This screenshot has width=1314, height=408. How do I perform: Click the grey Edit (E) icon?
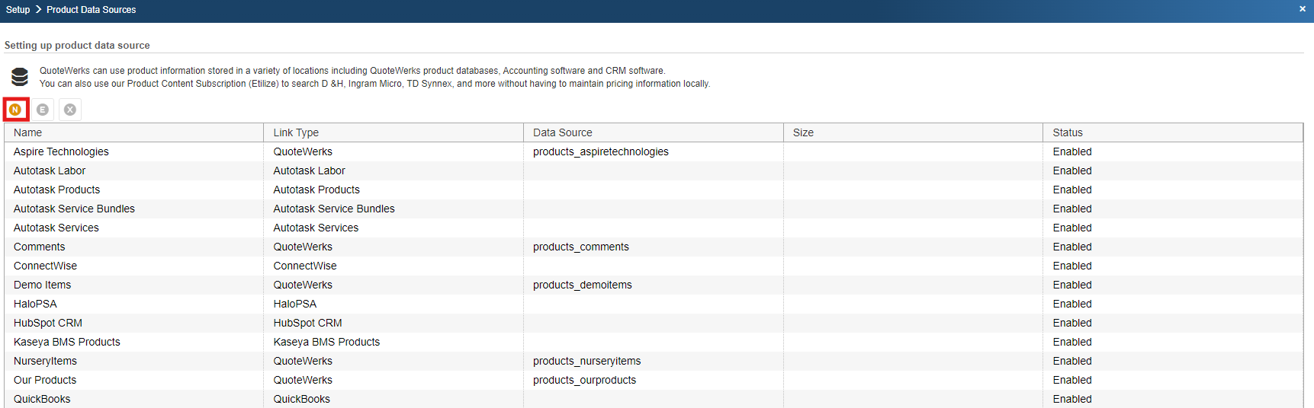point(43,110)
